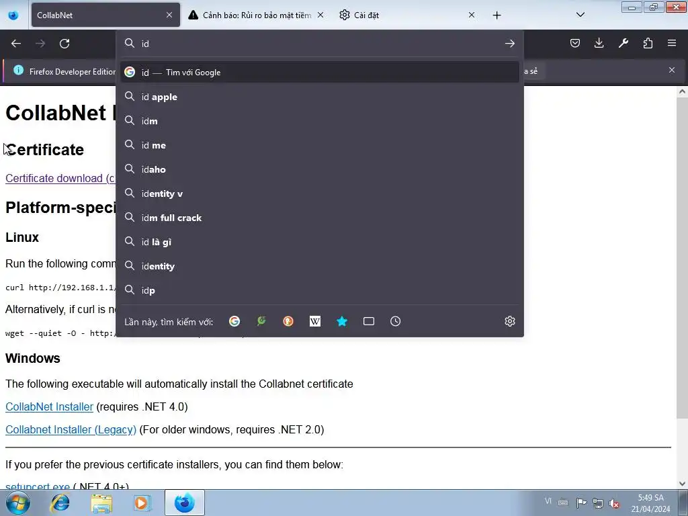Search within bookmarks star icon
This screenshot has width=688, height=516.
pyautogui.click(x=342, y=321)
